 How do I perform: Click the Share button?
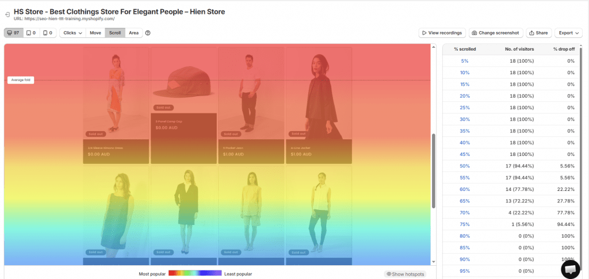click(x=538, y=33)
